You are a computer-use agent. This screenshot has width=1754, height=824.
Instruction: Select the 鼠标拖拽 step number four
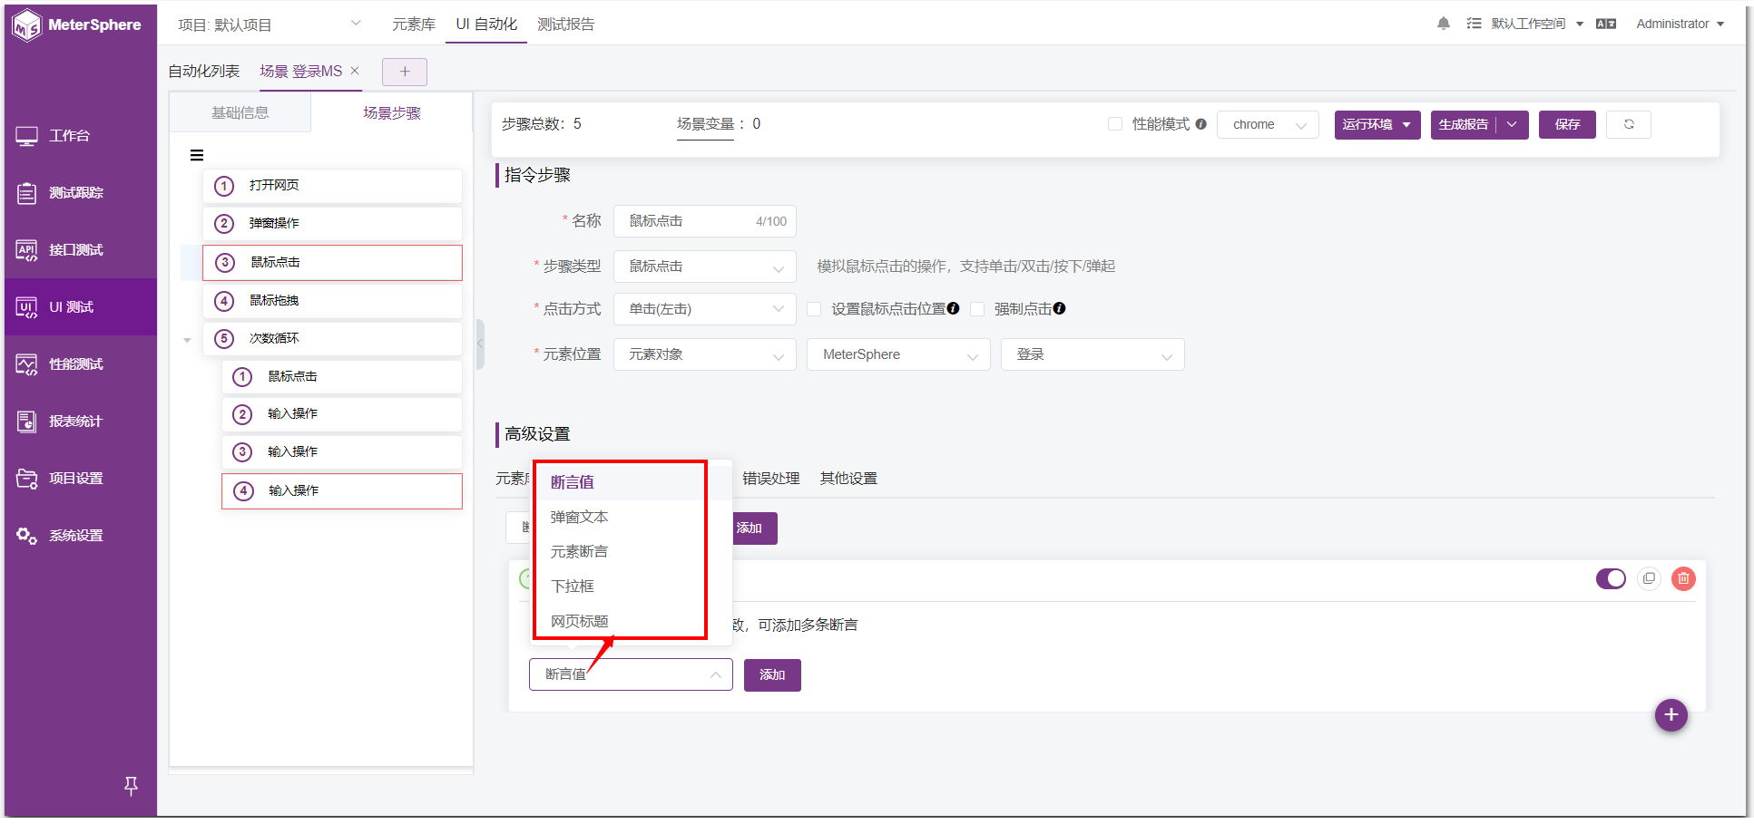(332, 301)
